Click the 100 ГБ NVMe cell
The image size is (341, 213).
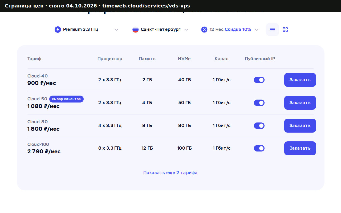pos(185,148)
